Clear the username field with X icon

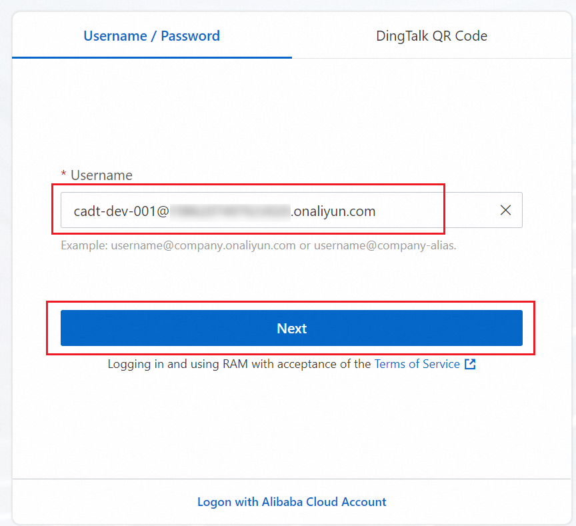point(505,211)
